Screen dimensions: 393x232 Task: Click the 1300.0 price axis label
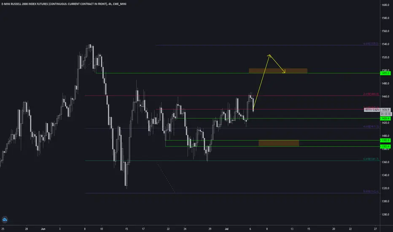385,201
